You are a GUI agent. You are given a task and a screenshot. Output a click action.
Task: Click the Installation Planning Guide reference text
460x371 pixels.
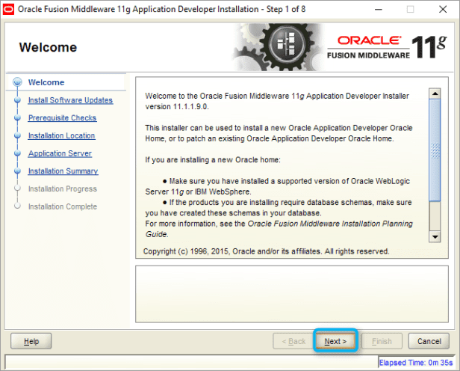click(x=279, y=229)
